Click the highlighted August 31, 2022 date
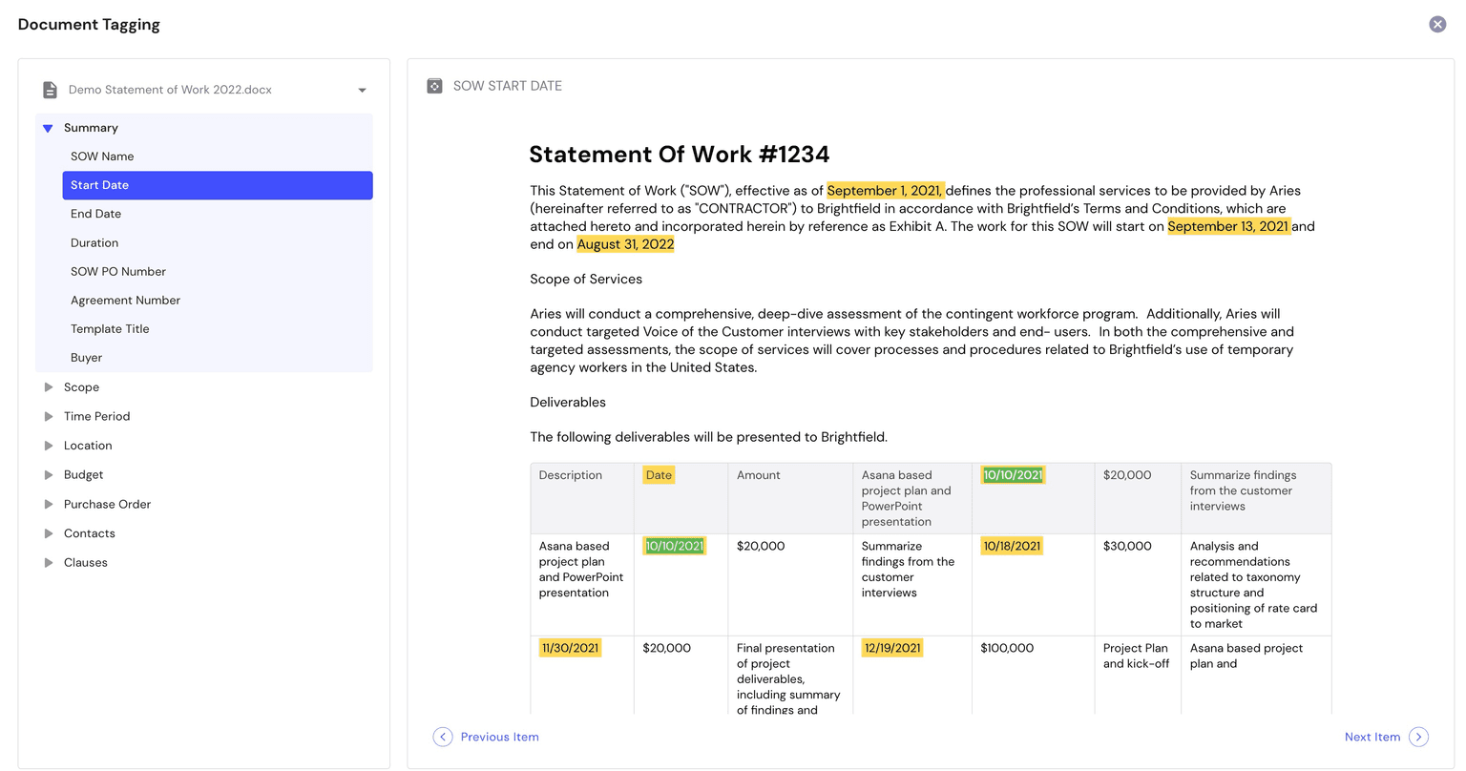1466x771 pixels. (625, 244)
